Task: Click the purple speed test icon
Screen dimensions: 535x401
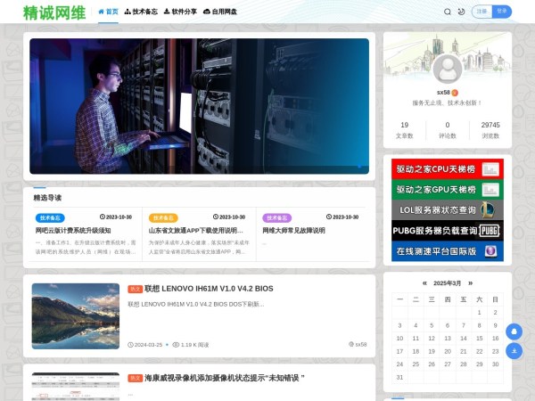Action: [x=490, y=250]
